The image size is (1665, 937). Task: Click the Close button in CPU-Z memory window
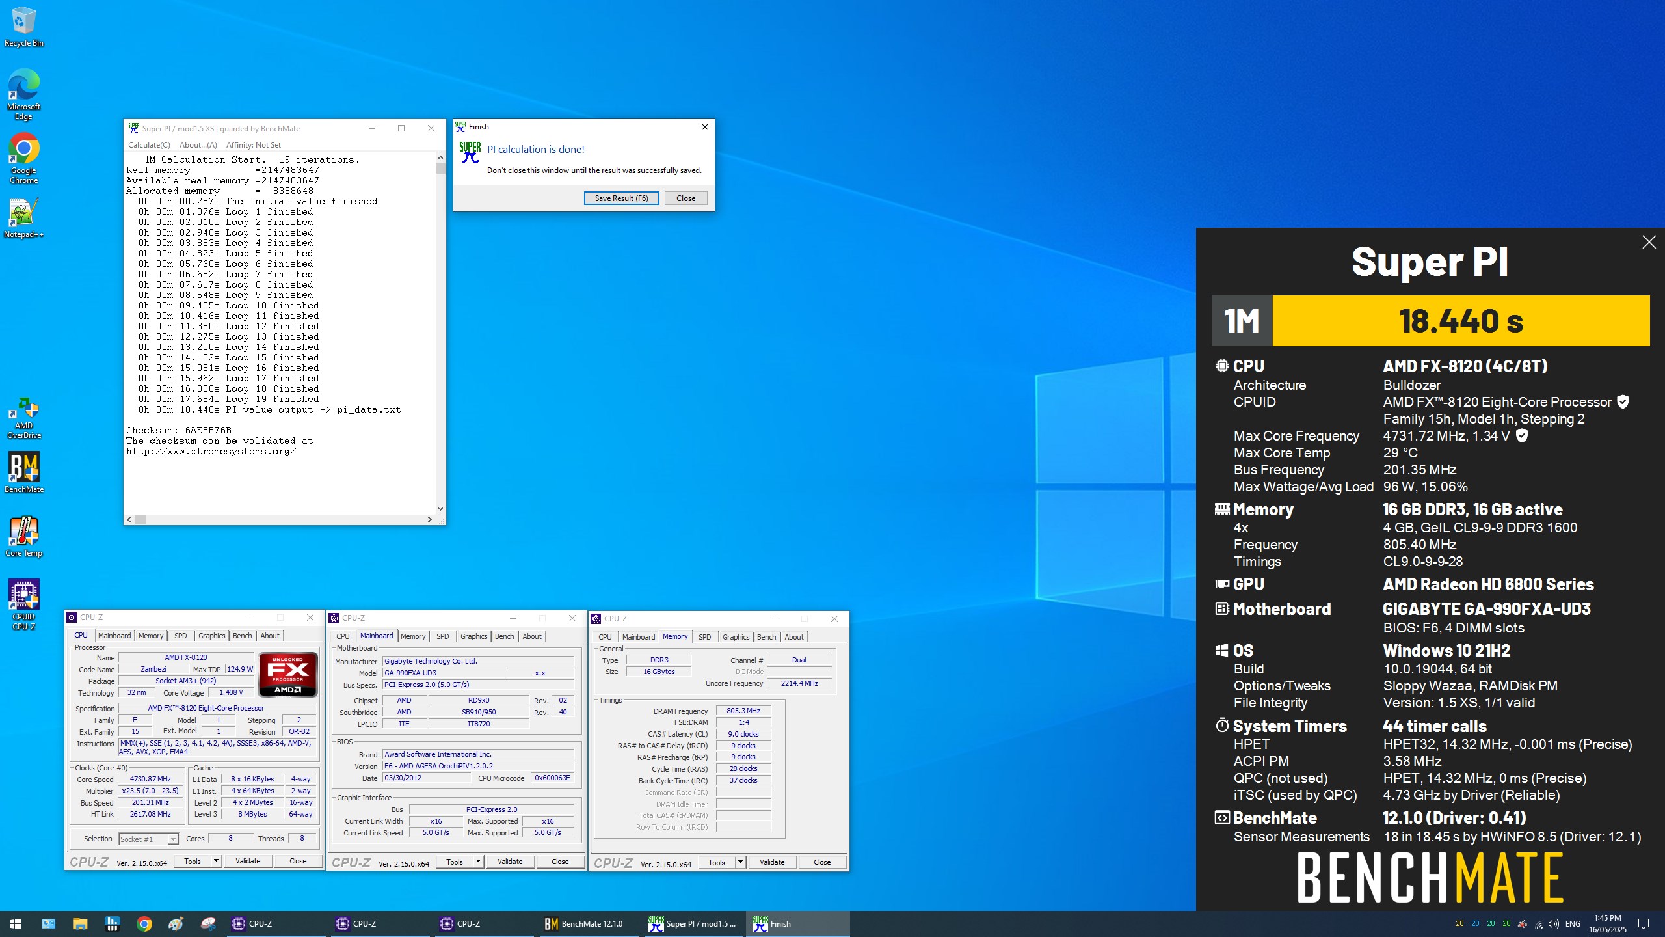[x=822, y=862]
